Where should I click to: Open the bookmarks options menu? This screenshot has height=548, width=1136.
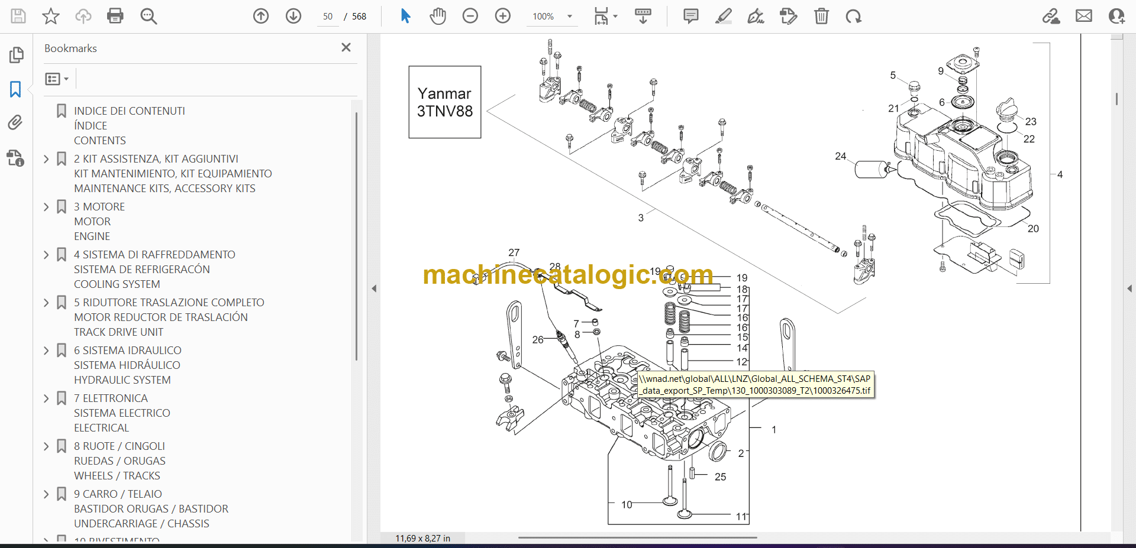[57, 79]
